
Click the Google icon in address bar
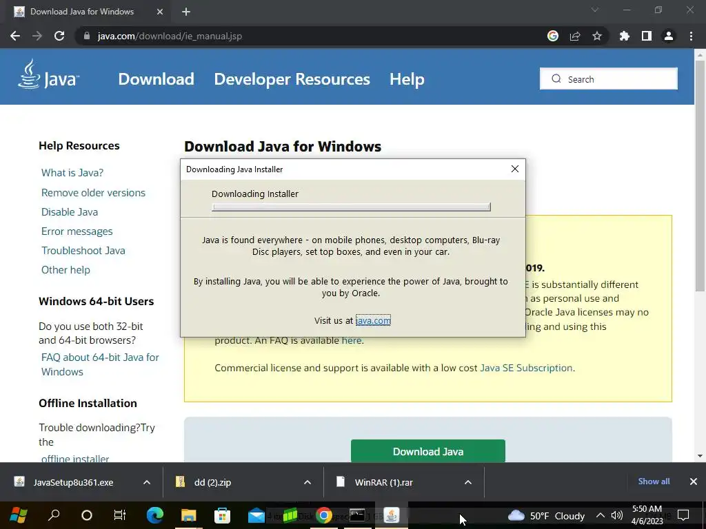click(x=553, y=36)
